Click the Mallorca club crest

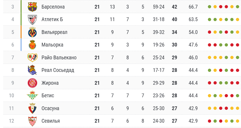(x=32, y=45)
